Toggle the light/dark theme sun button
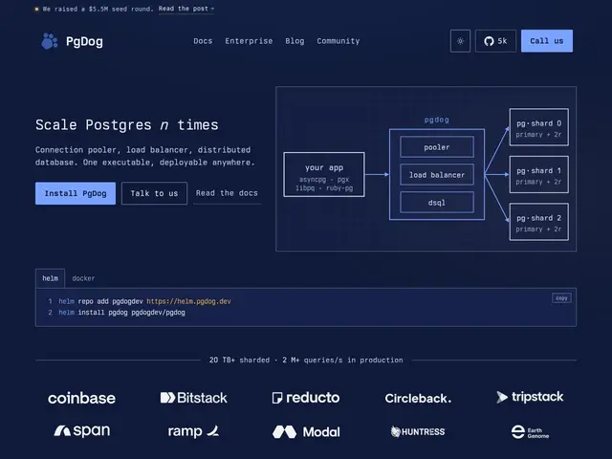Screen dimensions: 612x459 460,41
